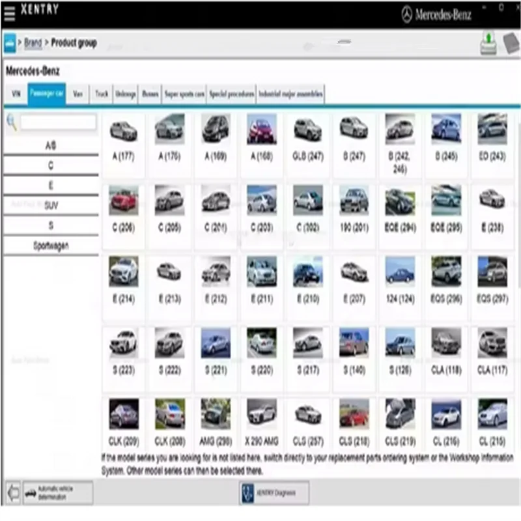521x521 pixels.
Task: Click the blue car home icon in breadcrumb
Action: [x=10, y=43]
